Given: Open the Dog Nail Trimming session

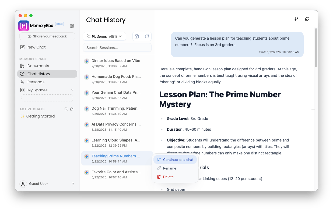Looking at the screenshot, I should click(x=117, y=111).
